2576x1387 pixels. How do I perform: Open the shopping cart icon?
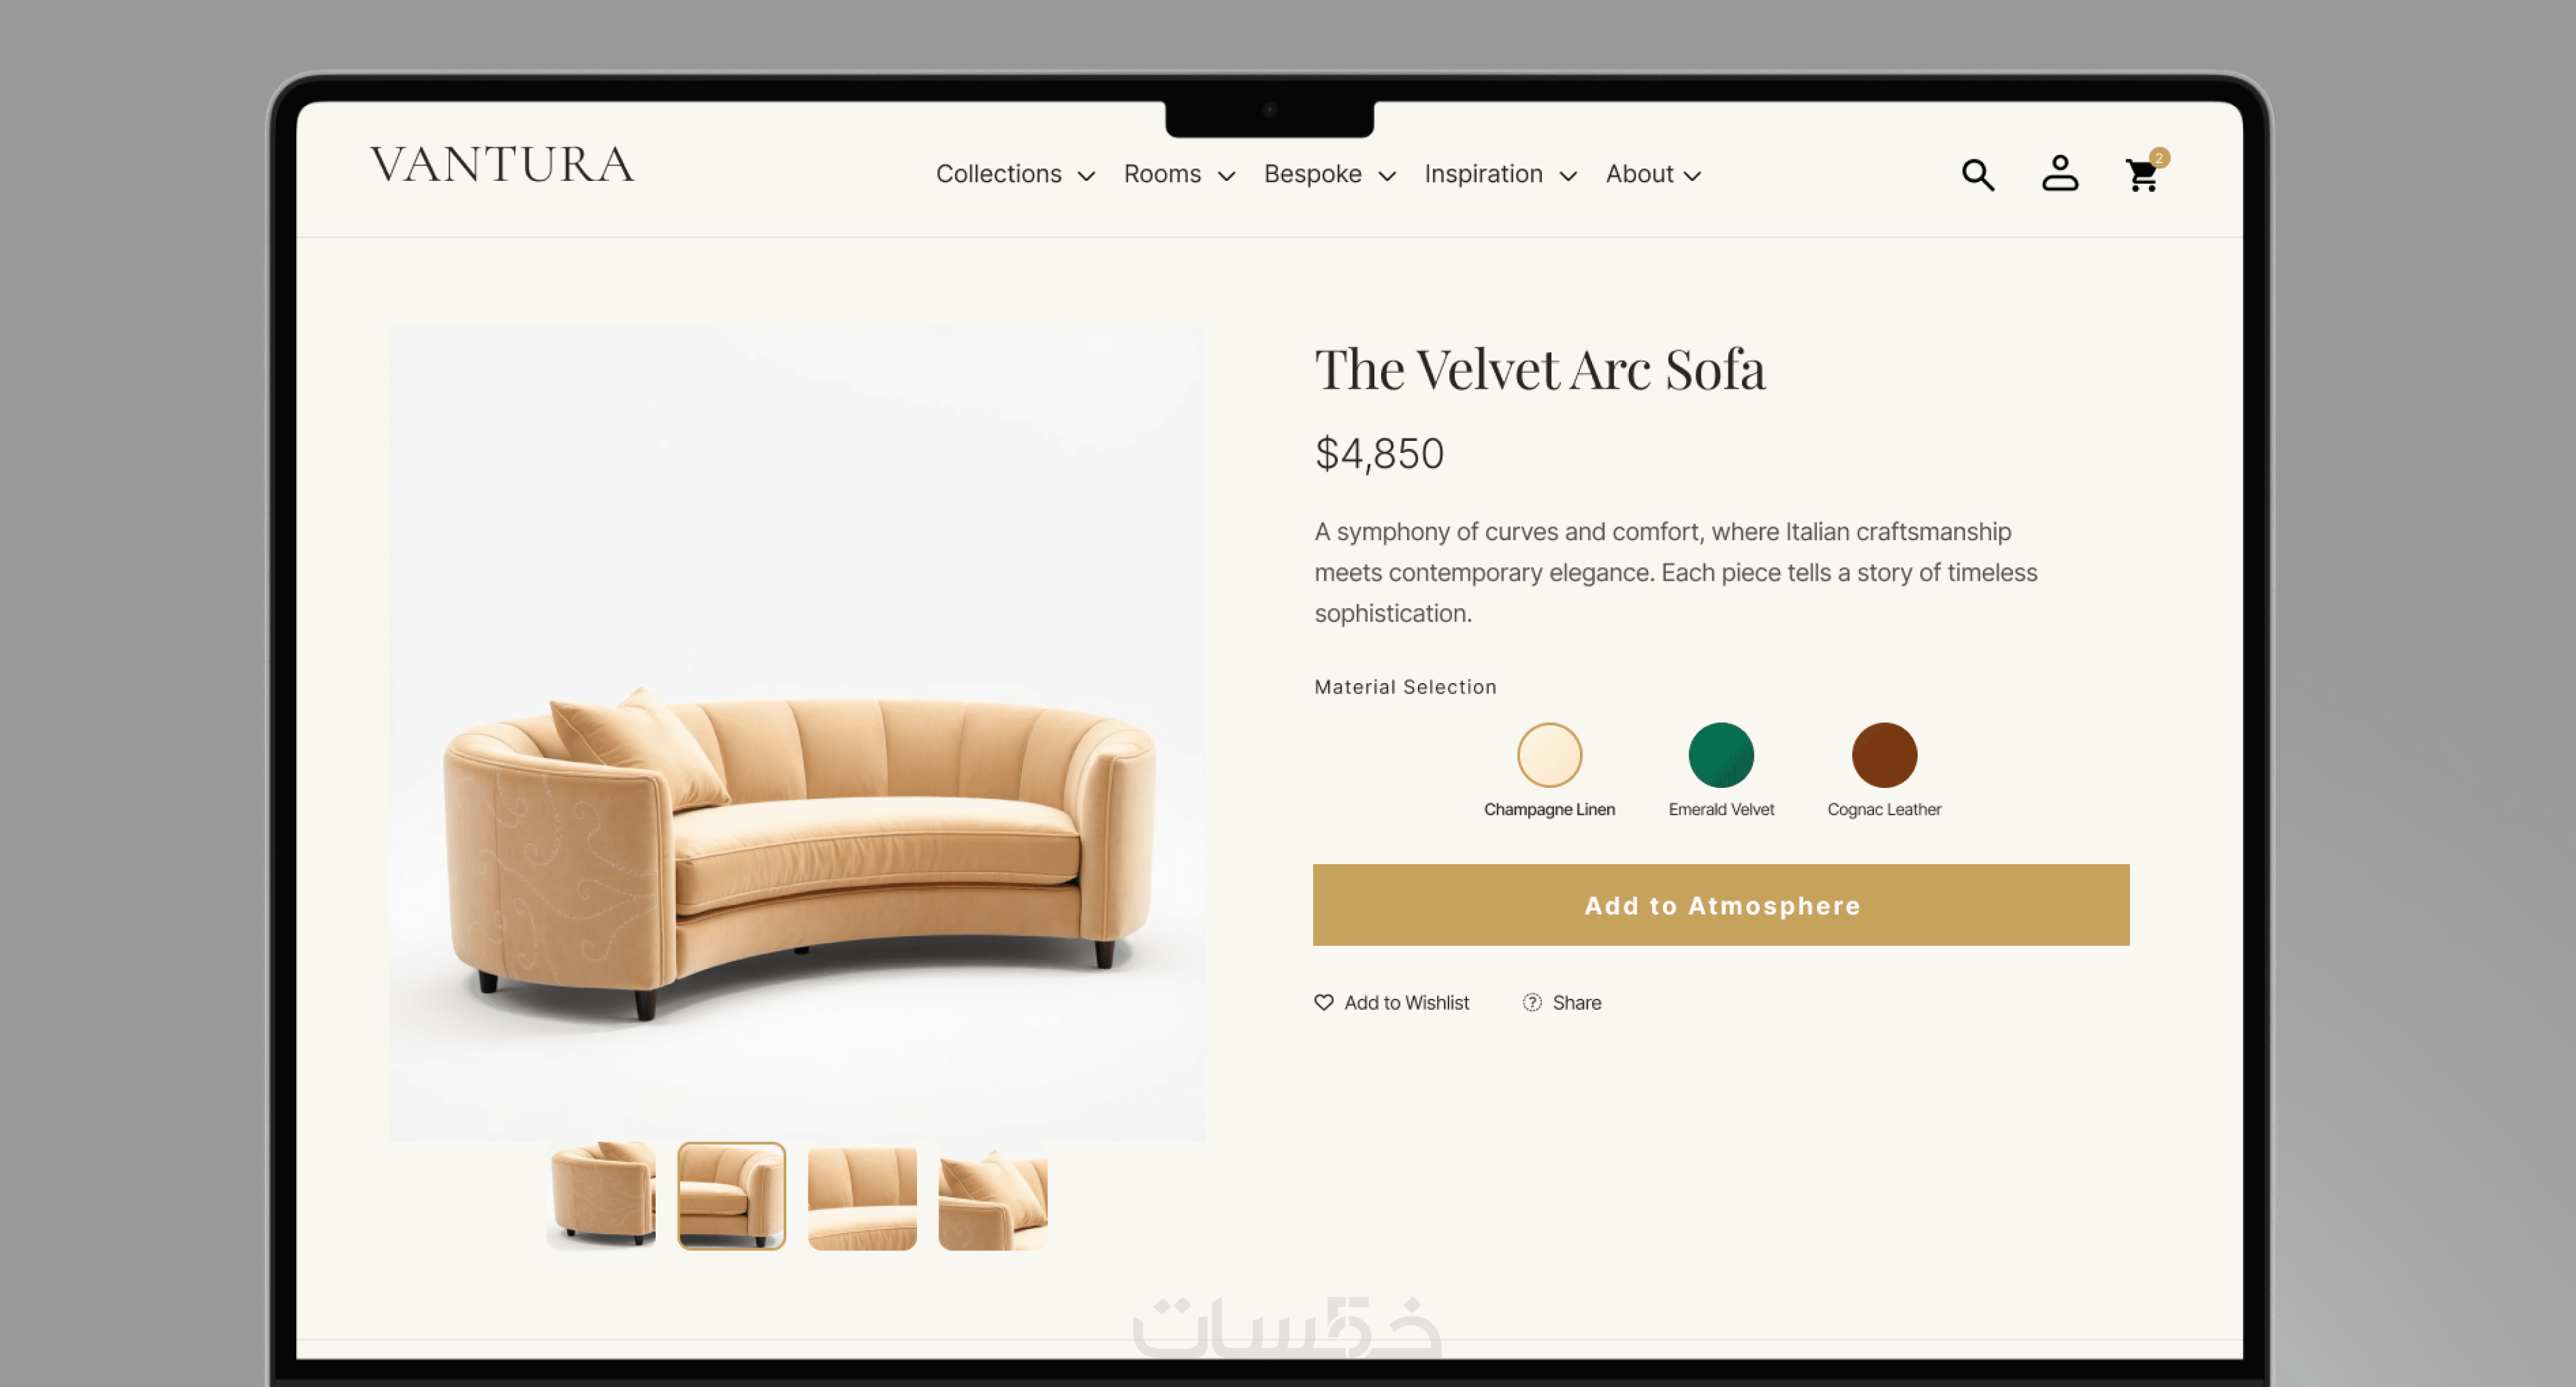click(2141, 176)
